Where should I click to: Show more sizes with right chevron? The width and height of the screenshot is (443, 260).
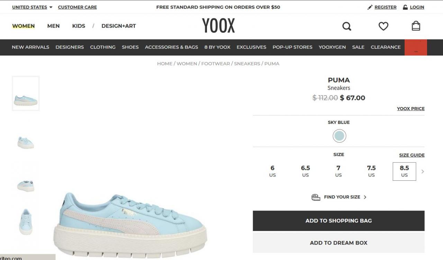pos(423,171)
